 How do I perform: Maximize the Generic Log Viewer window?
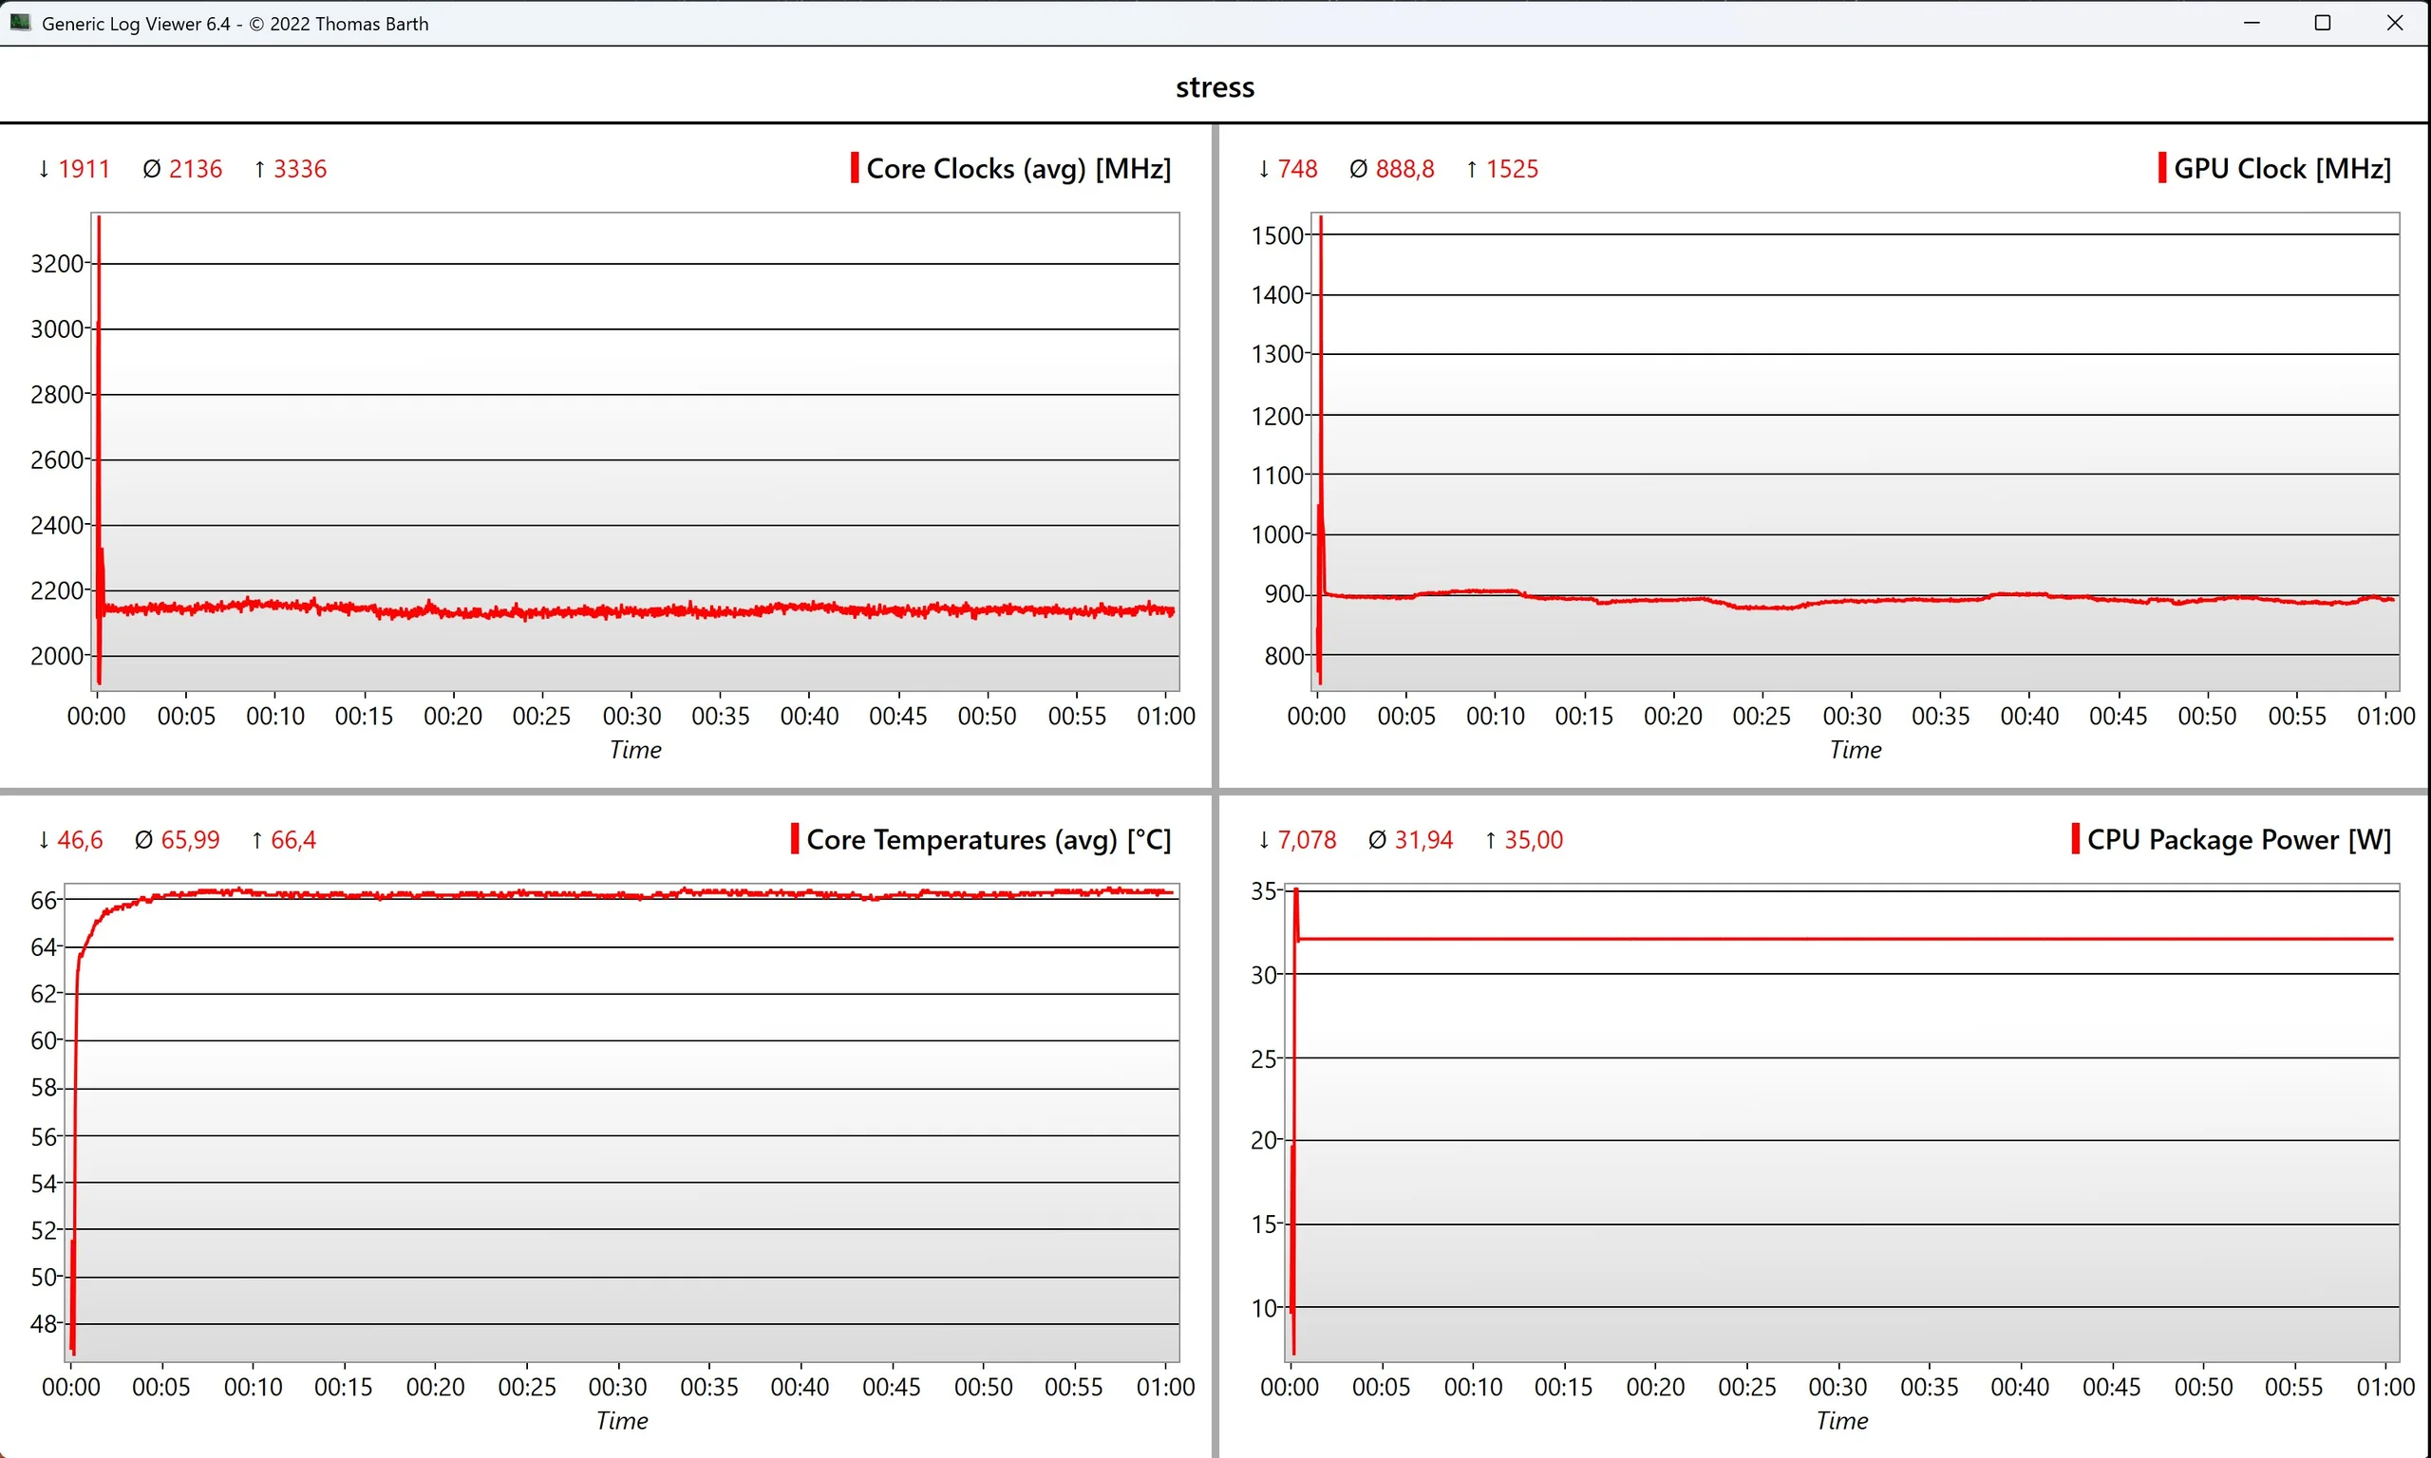2322,23
